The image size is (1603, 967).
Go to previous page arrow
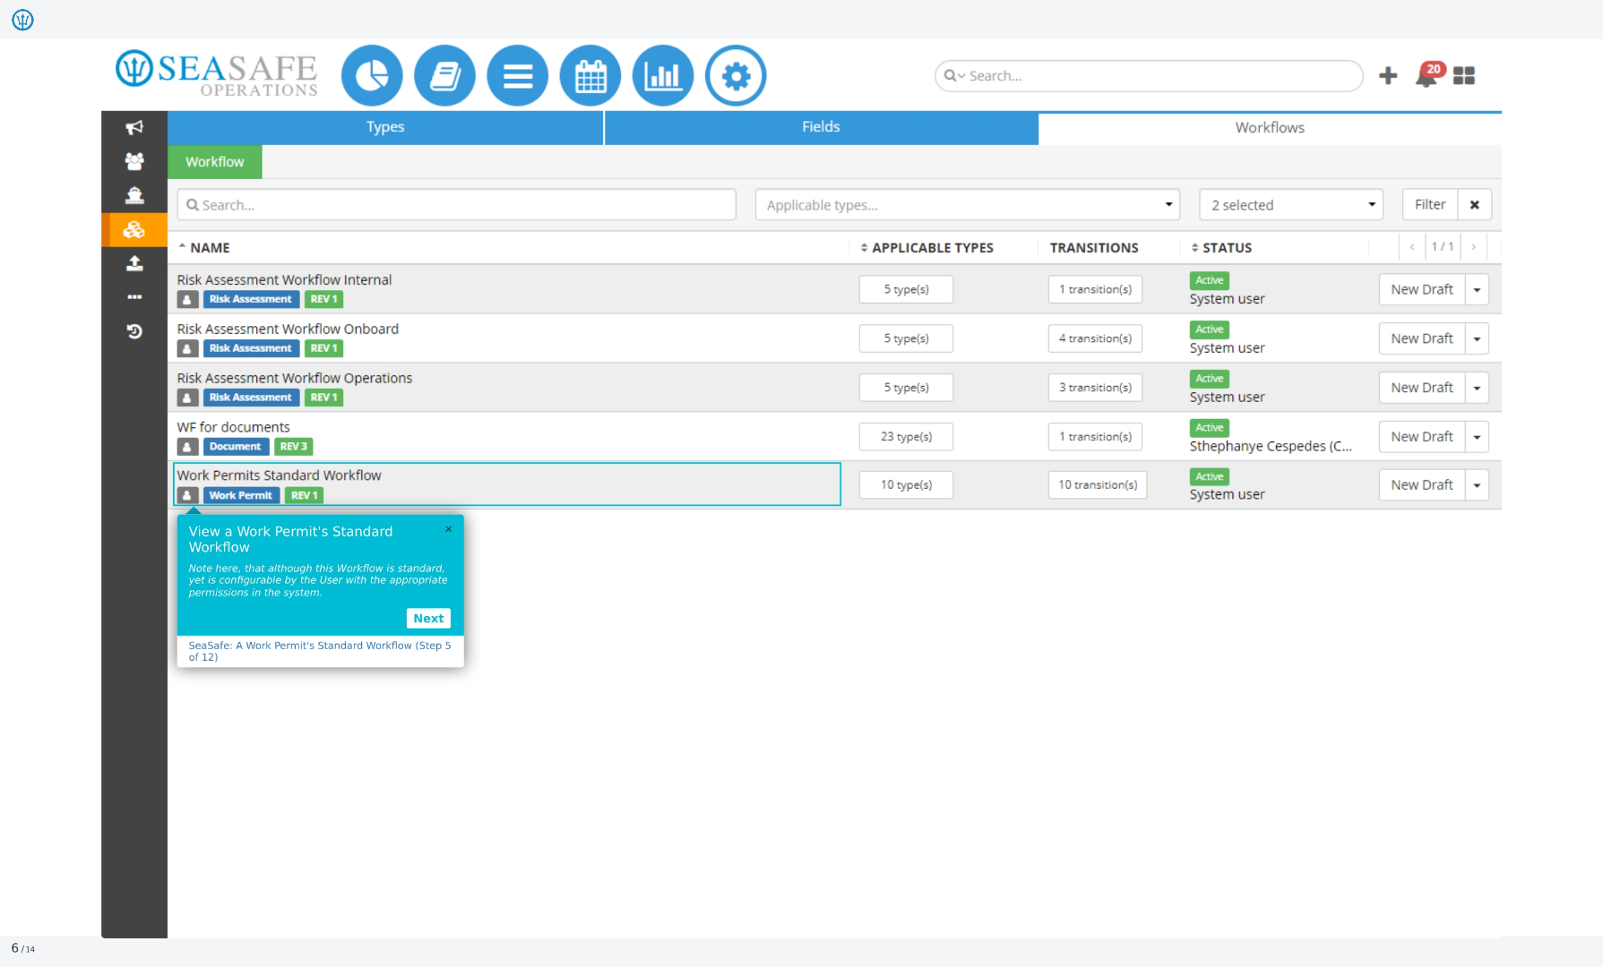click(1412, 247)
